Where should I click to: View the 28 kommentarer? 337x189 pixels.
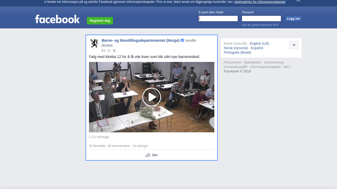pos(119,146)
